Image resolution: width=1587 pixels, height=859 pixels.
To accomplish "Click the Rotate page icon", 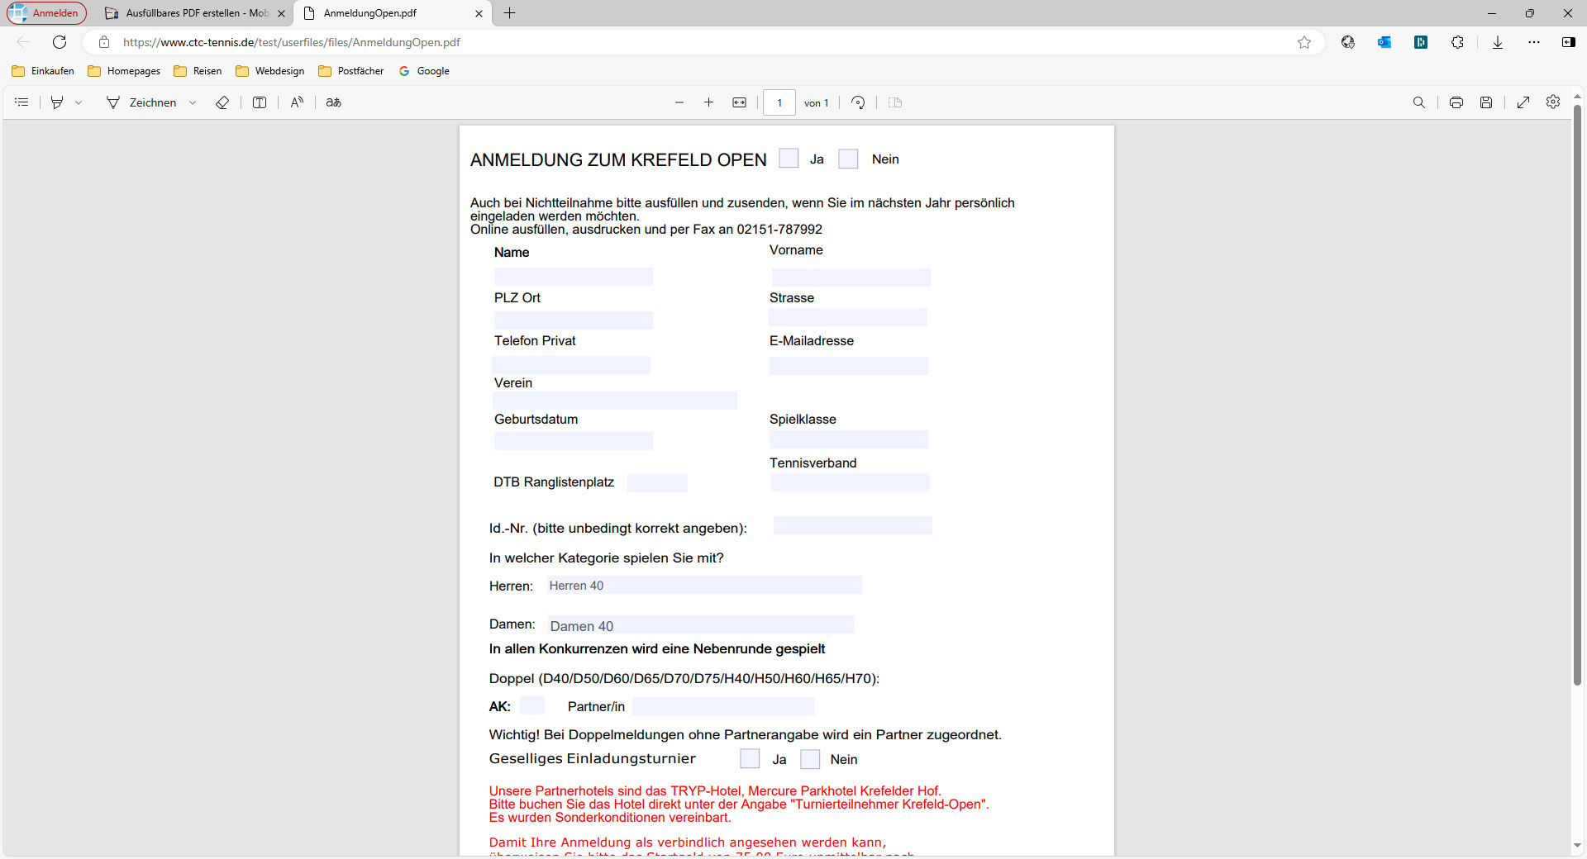I will [858, 102].
